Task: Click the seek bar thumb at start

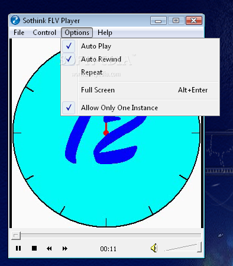Action: tap(16, 235)
